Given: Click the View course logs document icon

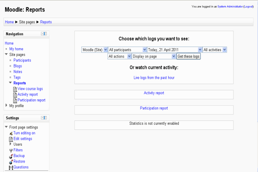Looking at the screenshot, I should [x=15, y=89].
